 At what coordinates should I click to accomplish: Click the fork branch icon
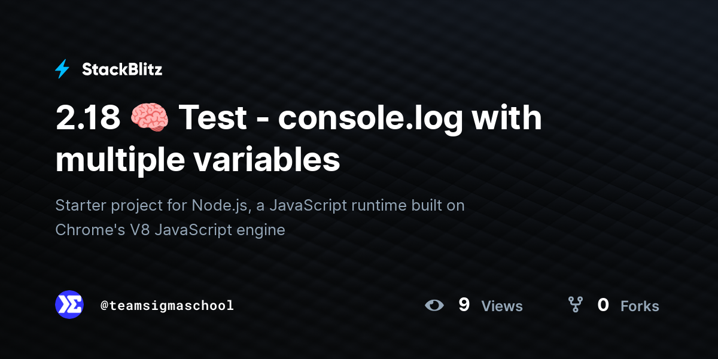click(x=575, y=305)
